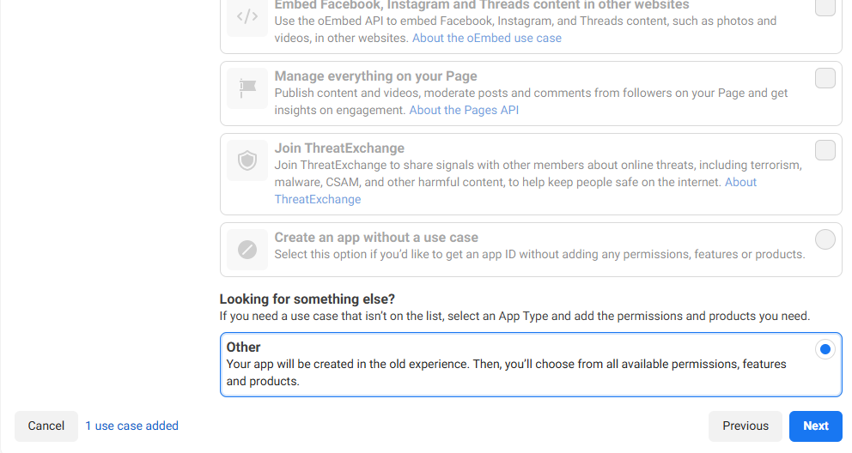This screenshot has width=852, height=453.
Task: Open About the oEmbed use case link
Action: coord(486,38)
